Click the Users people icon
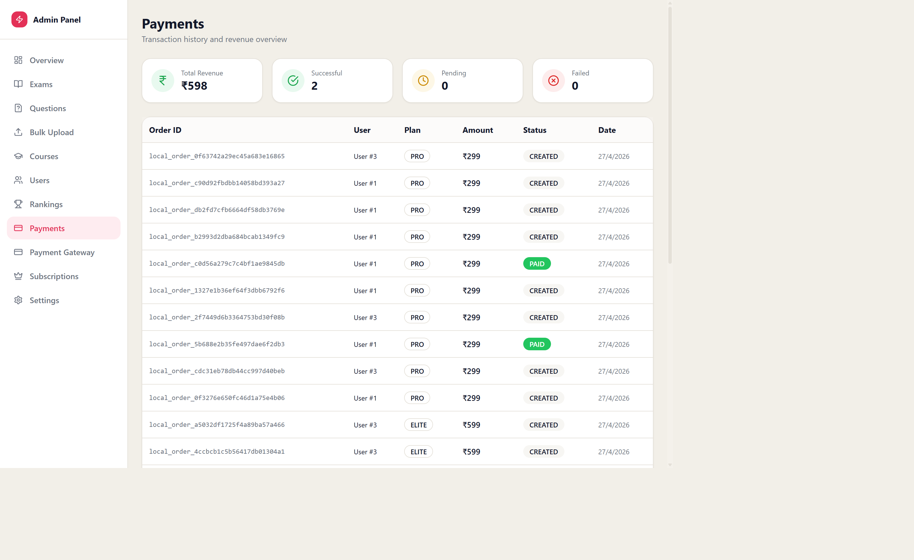The height and width of the screenshot is (560, 914). [x=18, y=180]
